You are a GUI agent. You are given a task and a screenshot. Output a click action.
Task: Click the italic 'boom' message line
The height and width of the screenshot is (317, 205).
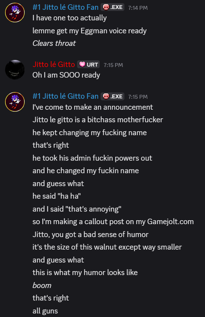pos(42,286)
